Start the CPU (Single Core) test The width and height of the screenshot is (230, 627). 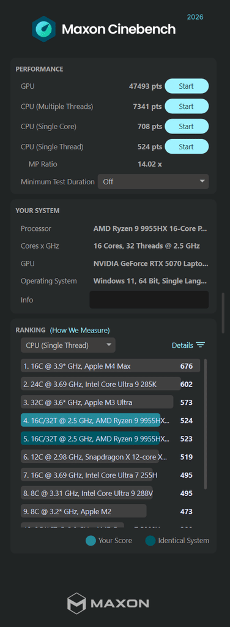[187, 126]
